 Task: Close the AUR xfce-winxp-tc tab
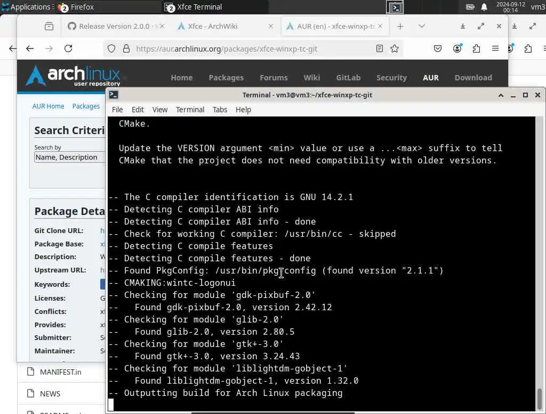[380, 26]
